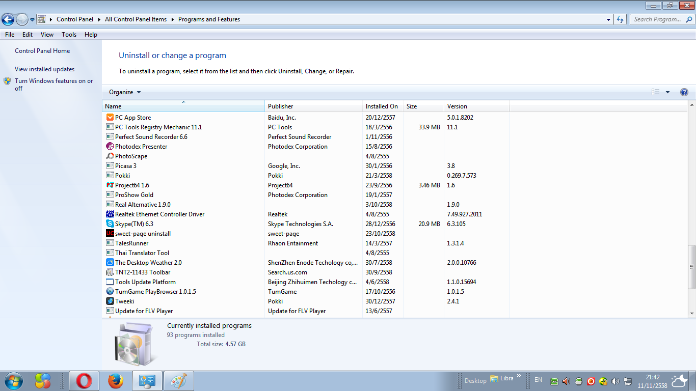This screenshot has height=391, width=696.
Task: Open the Organize dropdown menu
Action: pyautogui.click(x=125, y=92)
